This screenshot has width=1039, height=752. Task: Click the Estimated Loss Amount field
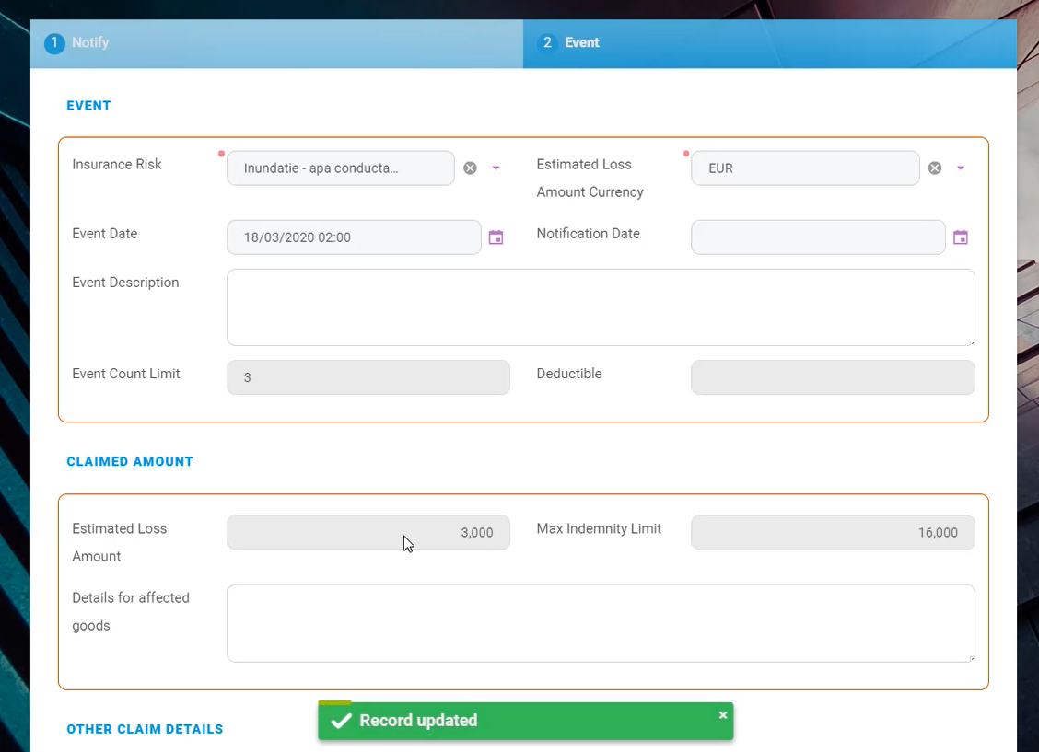coord(368,532)
